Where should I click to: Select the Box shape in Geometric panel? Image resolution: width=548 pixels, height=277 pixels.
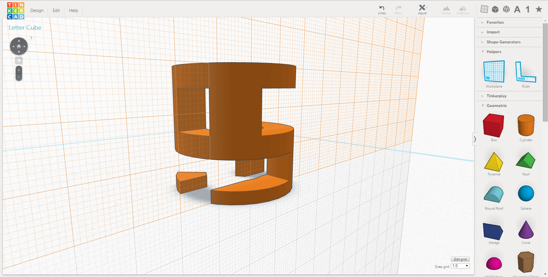[493, 126]
